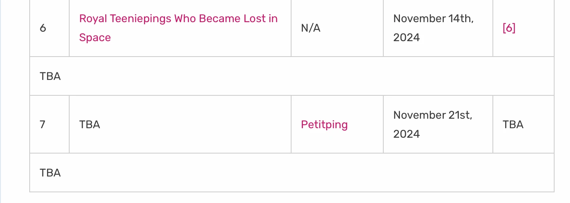570x203 pixels.
Task: Select the episode number 6 cell
Action: (x=43, y=28)
